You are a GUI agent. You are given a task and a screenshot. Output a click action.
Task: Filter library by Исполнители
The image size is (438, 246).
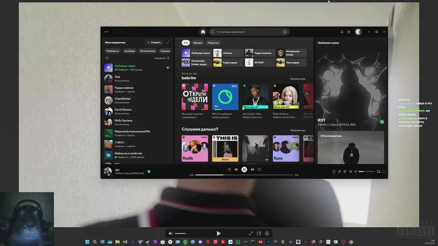point(148,51)
